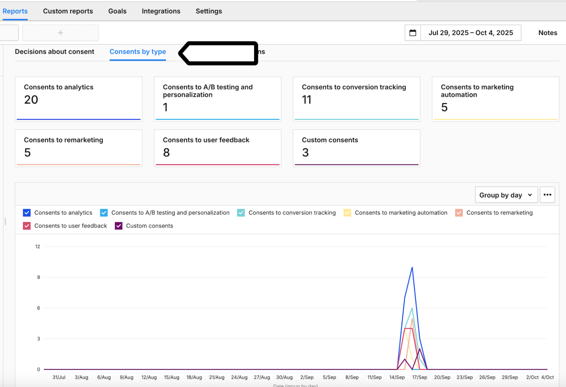Disable the Consents to remarketing series

point(459,213)
